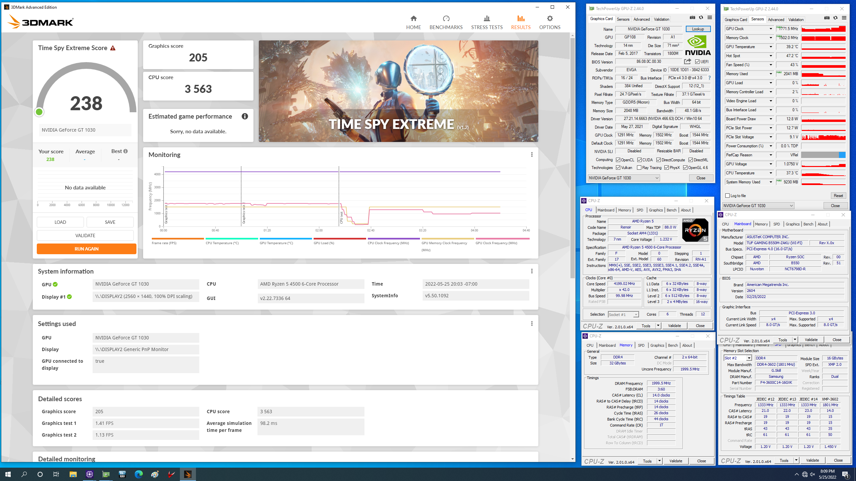Click GPU Load (%) legend color bar

pos(340,238)
